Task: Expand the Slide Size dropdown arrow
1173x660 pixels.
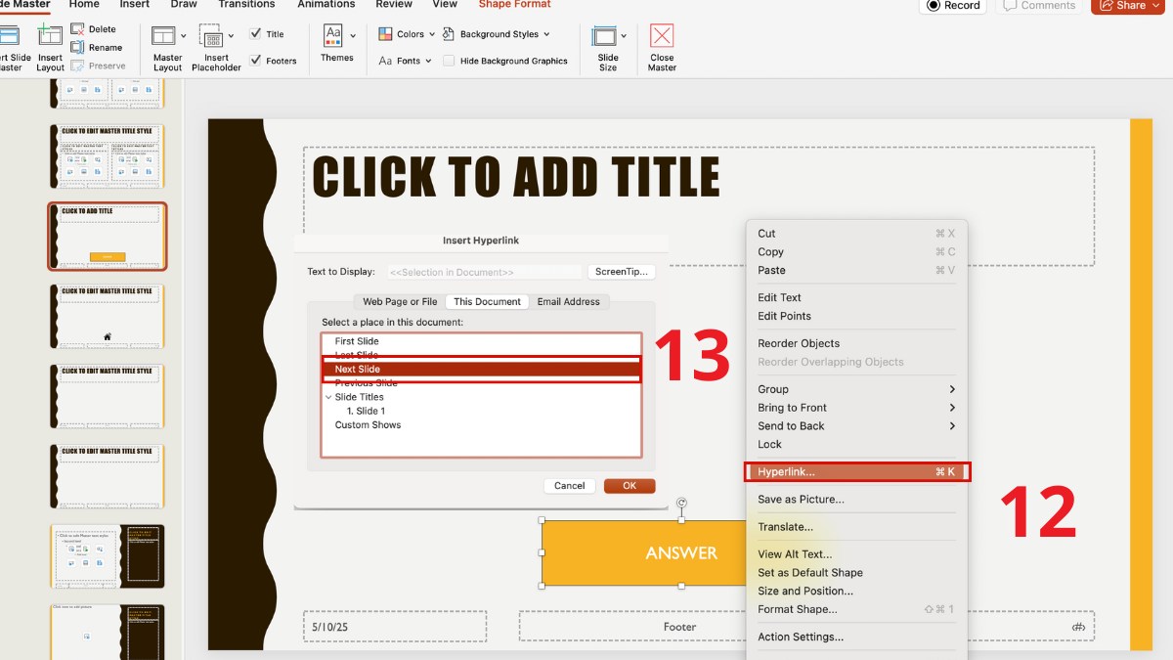Action: click(625, 36)
